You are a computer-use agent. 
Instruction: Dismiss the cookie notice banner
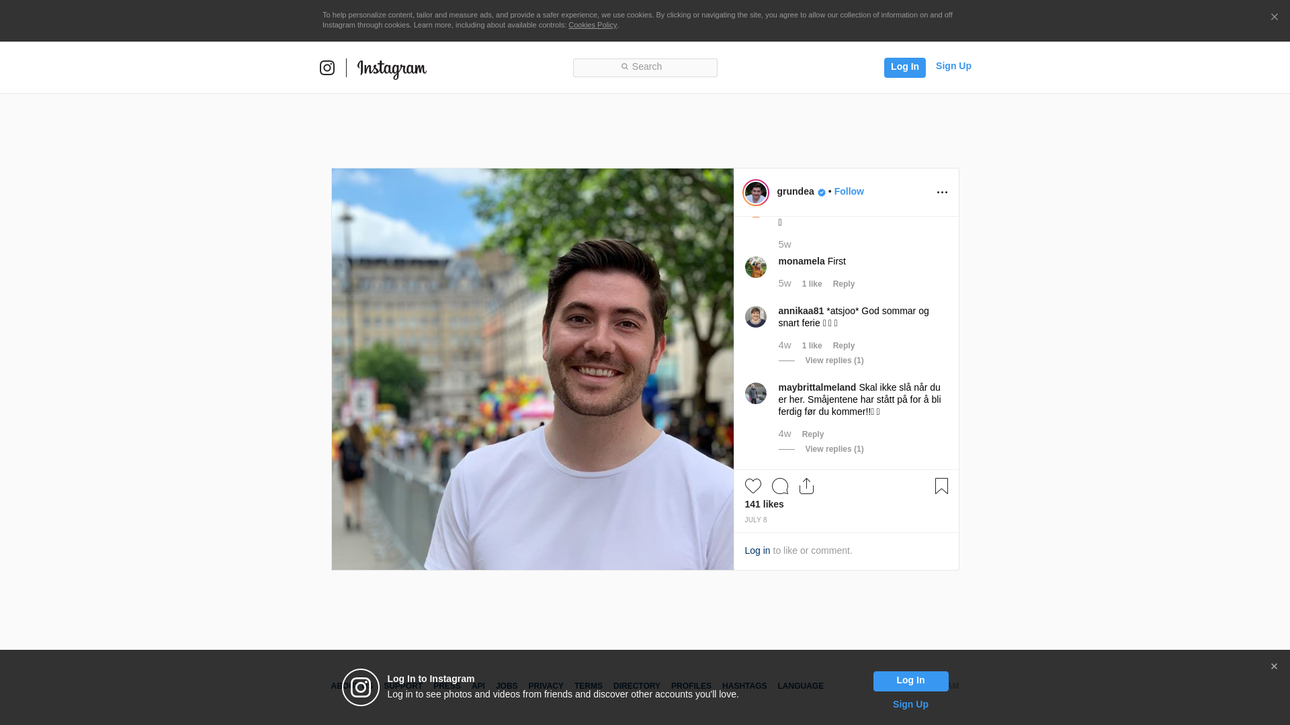coord(1274,17)
